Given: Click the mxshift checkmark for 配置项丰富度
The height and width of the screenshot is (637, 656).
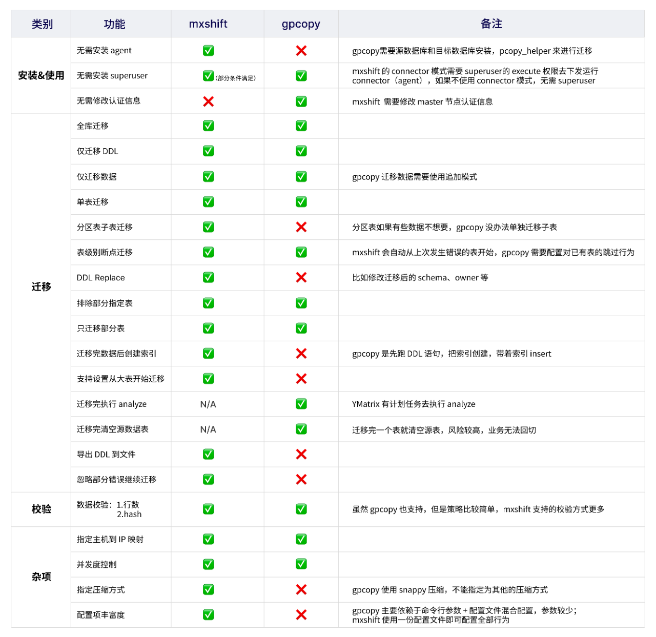Looking at the screenshot, I should pos(208,614).
